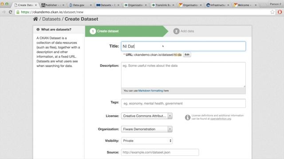Click Create Dataset in the breadcrumb

[x=81, y=19]
